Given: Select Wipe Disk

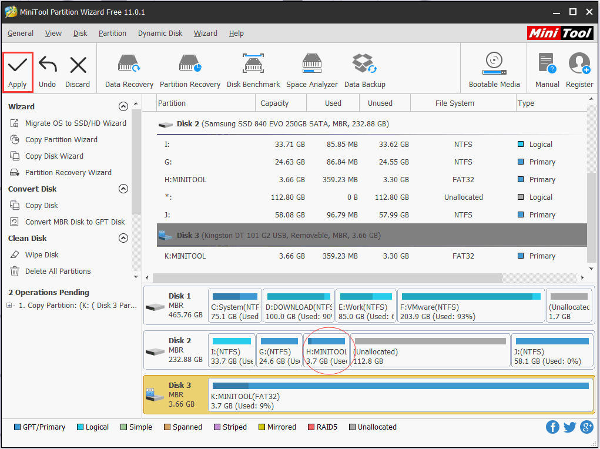Looking at the screenshot, I should point(34,255).
